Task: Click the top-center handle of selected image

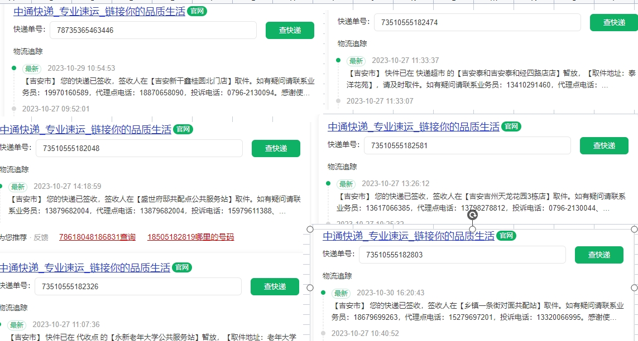Action: (x=472, y=229)
